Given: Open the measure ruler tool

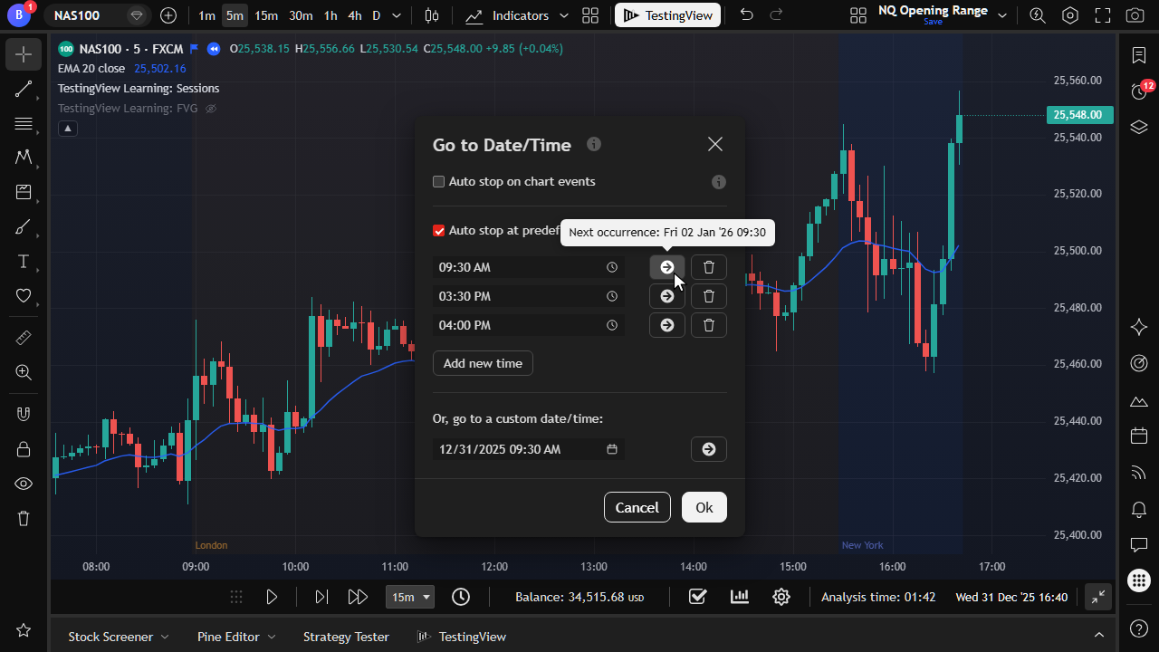Looking at the screenshot, I should click(24, 338).
